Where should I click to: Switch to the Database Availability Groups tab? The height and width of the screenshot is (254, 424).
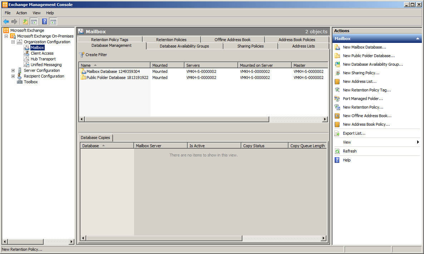[x=184, y=46]
